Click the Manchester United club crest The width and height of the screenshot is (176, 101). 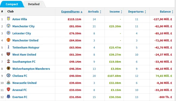[x=8, y=40]
